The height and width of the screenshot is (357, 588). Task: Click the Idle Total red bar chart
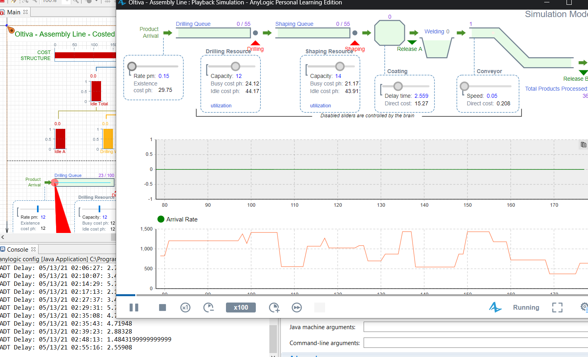pyautogui.click(x=96, y=91)
